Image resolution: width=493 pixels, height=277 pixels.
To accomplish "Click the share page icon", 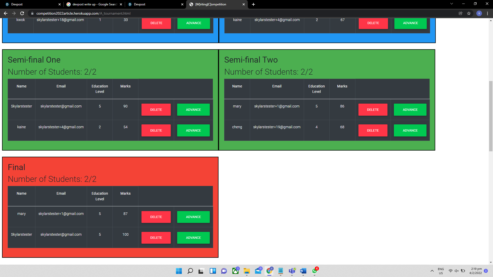I will (461, 13).
